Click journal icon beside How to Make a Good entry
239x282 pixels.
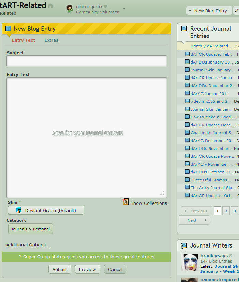click(x=187, y=116)
